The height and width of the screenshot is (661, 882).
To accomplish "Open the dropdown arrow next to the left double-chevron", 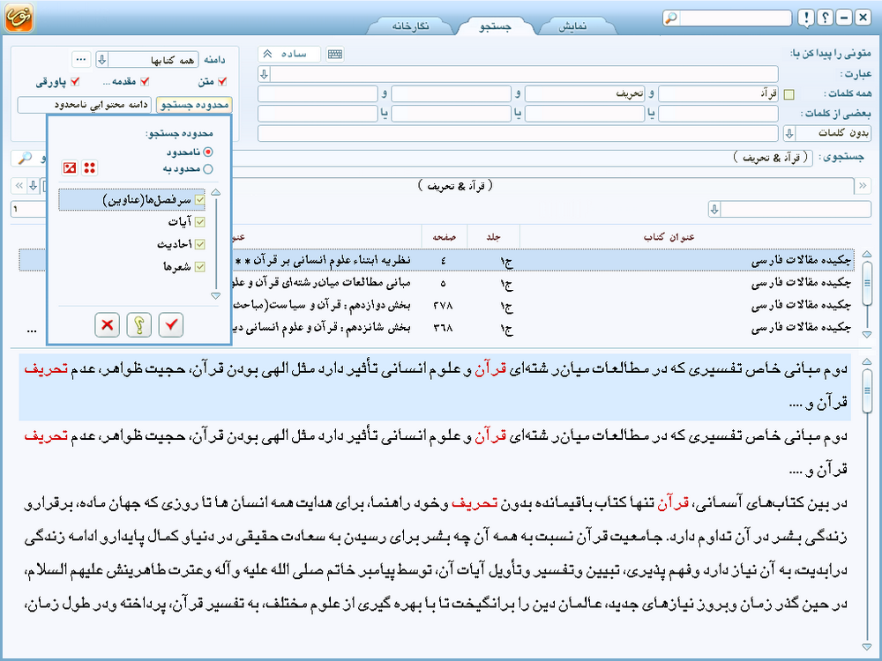I will coord(34,185).
